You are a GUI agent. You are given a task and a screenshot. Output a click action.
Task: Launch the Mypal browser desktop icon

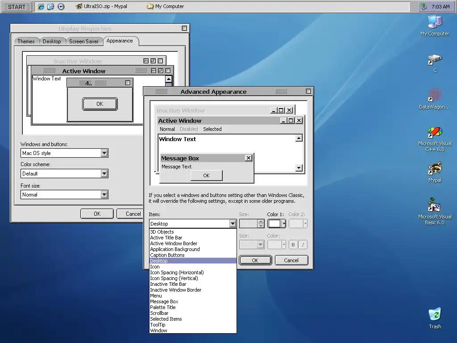[435, 172]
